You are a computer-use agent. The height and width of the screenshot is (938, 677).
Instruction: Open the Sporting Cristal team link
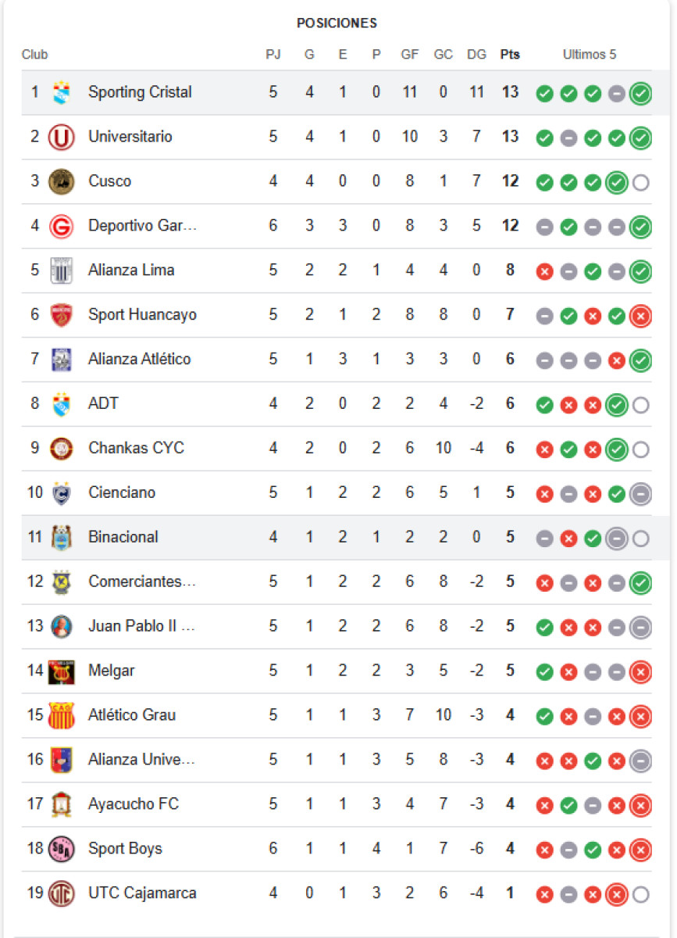tap(140, 92)
